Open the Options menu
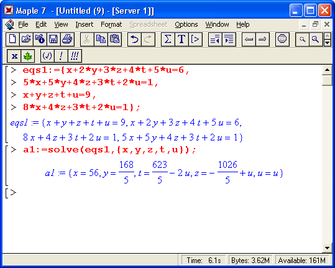The width and height of the screenshot is (335, 268). (x=186, y=24)
